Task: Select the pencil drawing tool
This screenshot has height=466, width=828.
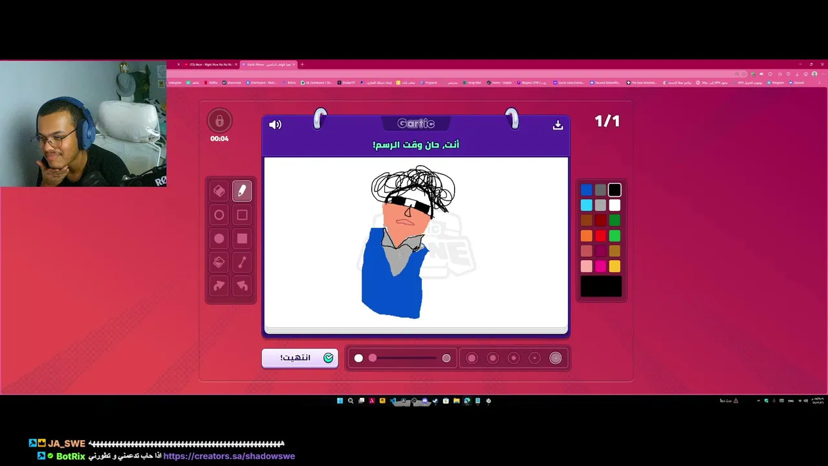Action: click(242, 191)
